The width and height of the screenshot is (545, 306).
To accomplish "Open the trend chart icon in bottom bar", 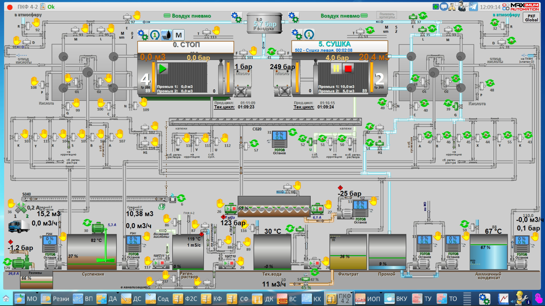I will (503, 299).
